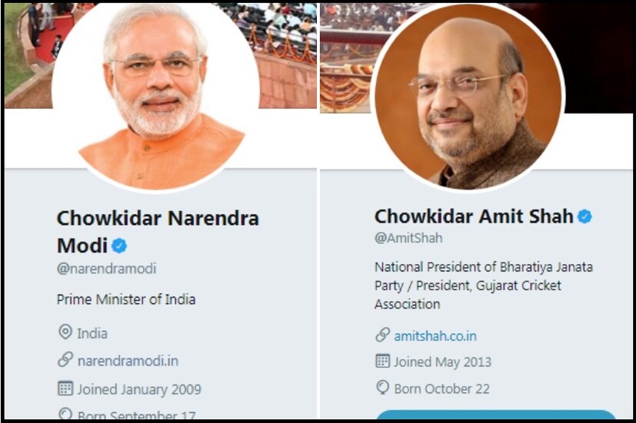Viewport: 636px width, 423px height.
Task: Open the amitshah.co.in website link
Action: click(435, 335)
